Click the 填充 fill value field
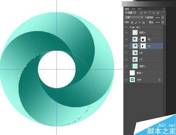Image resolution: width=176 pixels, height=135 pixels. (158, 22)
